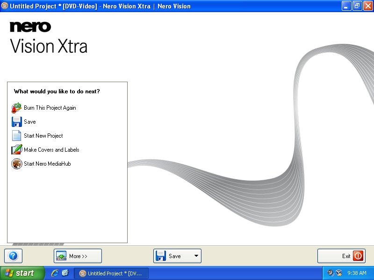Open the Help question mark button
Screen dimensions: 374x280
(14, 256)
